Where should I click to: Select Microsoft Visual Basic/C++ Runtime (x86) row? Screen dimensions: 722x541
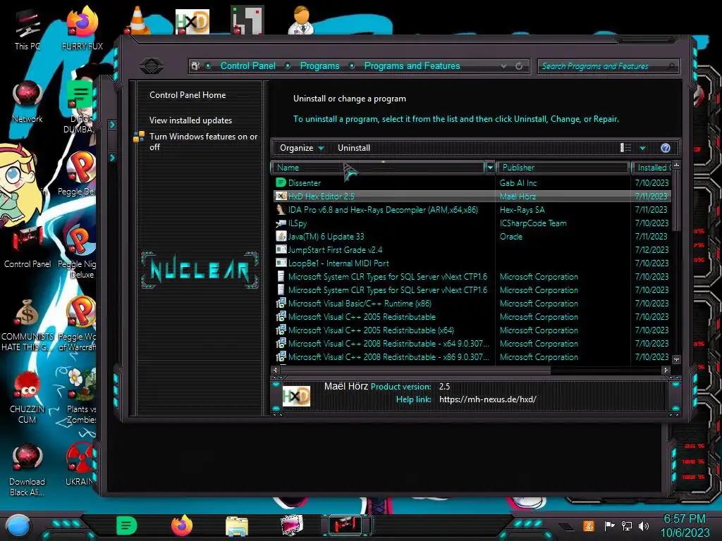[x=472, y=303]
